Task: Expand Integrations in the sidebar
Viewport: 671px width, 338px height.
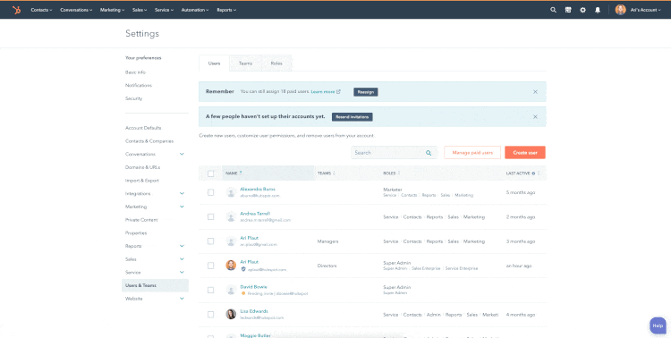Action: [x=182, y=193]
